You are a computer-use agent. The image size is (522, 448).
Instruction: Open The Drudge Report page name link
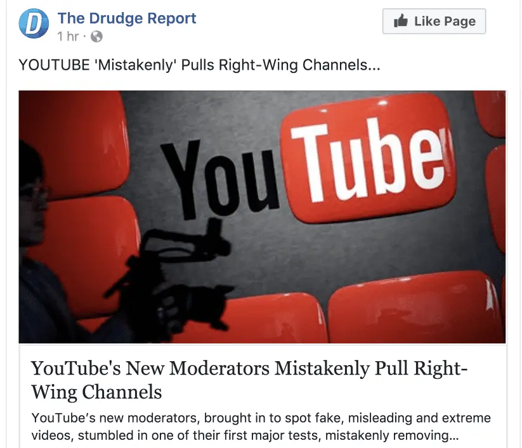click(x=127, y=18)
